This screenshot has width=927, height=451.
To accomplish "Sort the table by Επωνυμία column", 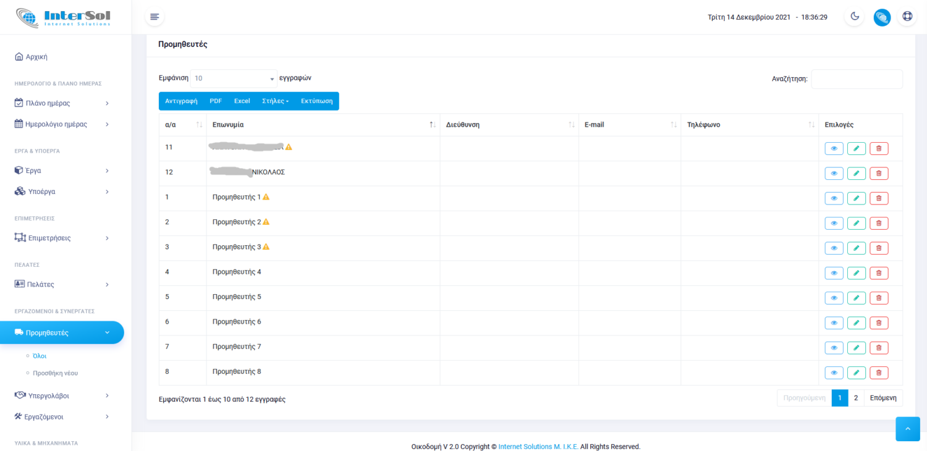I will (x=321, y=125).
